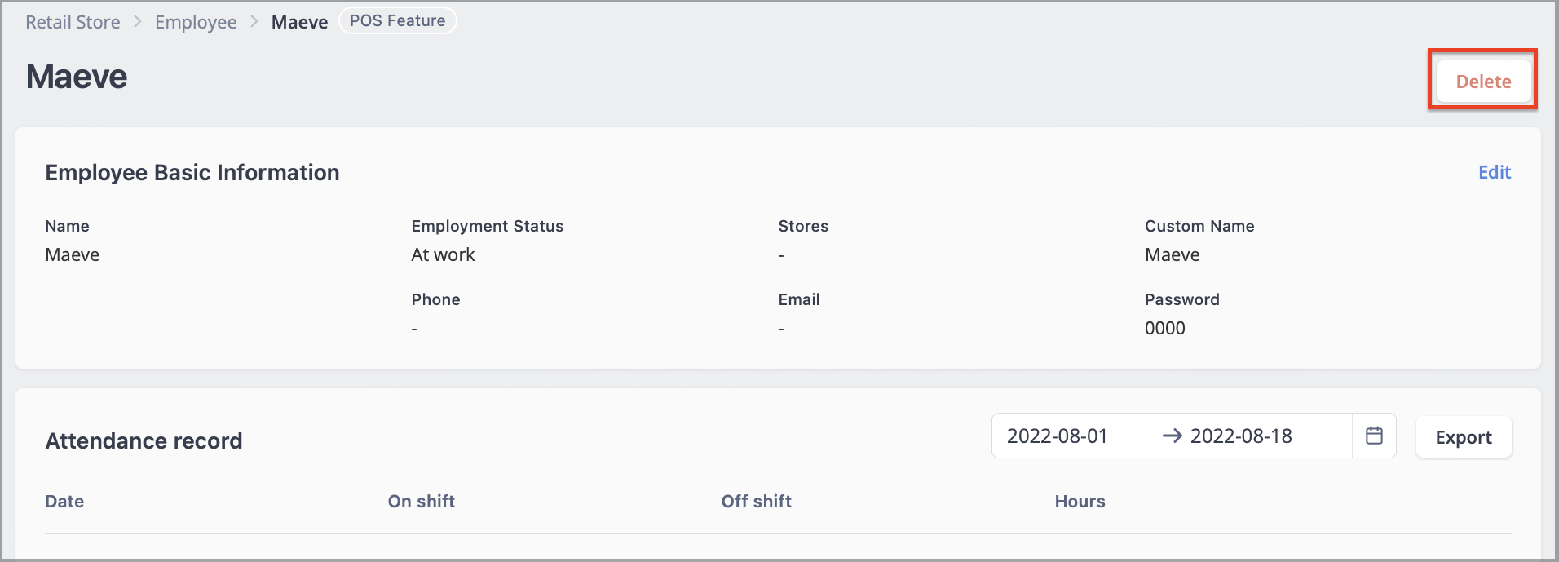The width and height of the screenshot is (1559, 562).
Task: Click the chevron after Retail Store breadcrumb
Action: pyautogui.click(x=138, y=22)
